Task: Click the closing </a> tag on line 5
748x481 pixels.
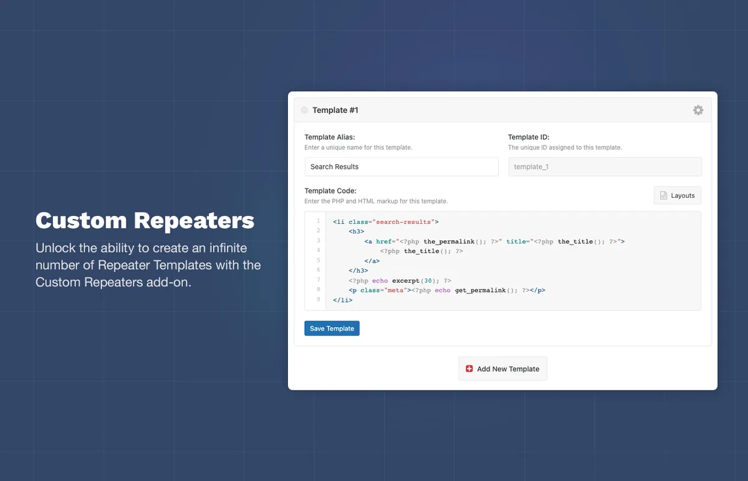Action: [x=372, y=261]
